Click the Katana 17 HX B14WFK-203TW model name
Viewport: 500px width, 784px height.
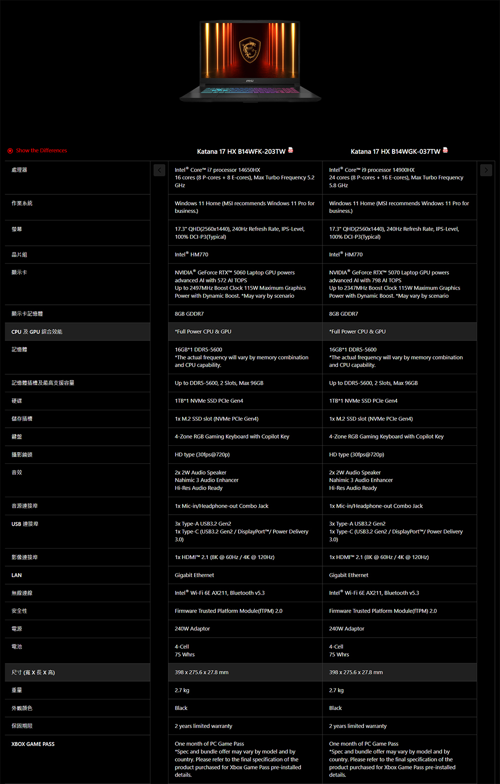241,151
